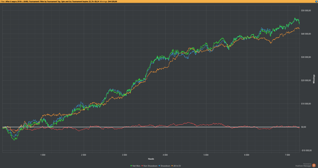
Task: Toggle the Net Won series label
Action: pyautogui.click(x=136, y=166)
